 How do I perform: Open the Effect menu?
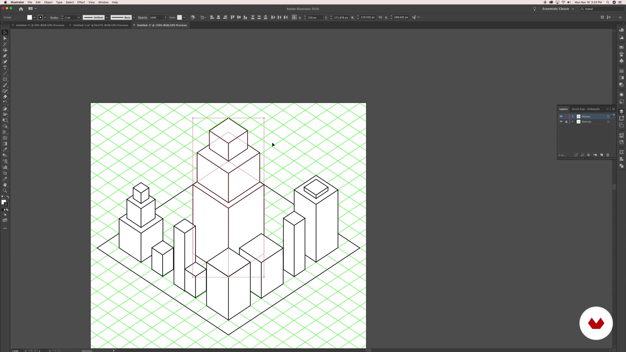click(x=81, y=2)
